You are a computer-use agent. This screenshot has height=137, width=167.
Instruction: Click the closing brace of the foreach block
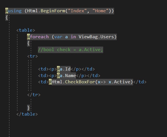[x=28, y=108]
